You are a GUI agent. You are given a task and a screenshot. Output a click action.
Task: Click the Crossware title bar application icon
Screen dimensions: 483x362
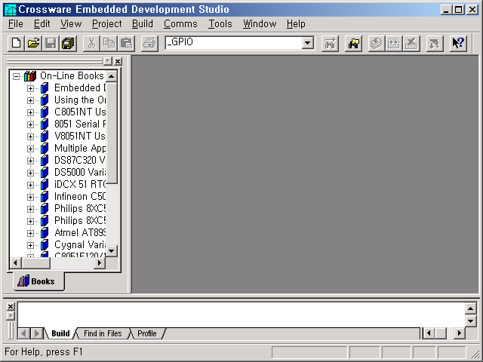pos(10,10)
